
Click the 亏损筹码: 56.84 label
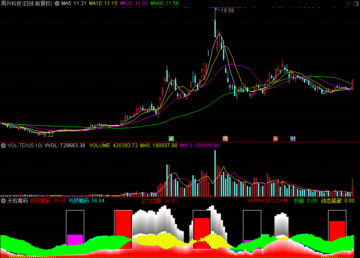click(x=86, y=201)
